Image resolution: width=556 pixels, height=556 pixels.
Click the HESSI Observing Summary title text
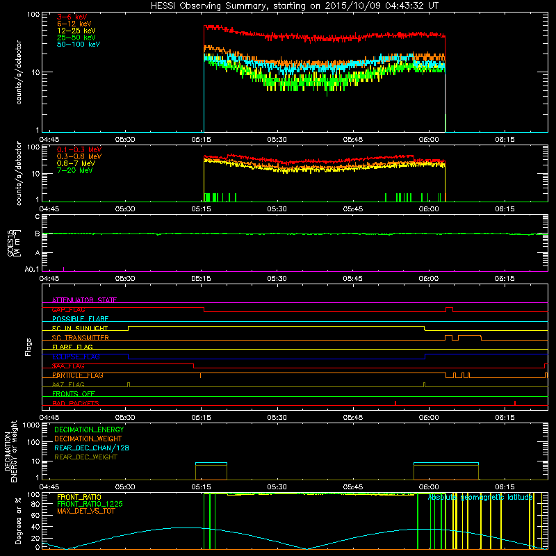point(294,6)
